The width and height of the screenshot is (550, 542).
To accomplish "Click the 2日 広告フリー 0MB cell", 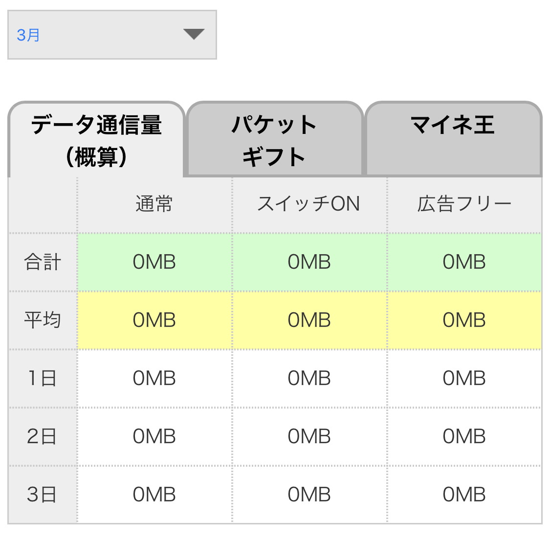I will 464,436.
